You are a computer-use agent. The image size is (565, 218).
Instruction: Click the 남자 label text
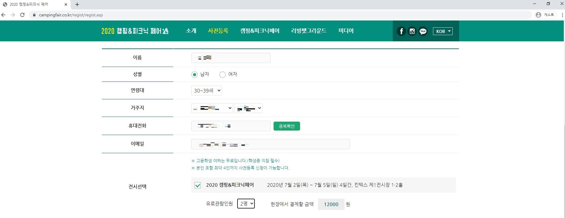[205, 74]
